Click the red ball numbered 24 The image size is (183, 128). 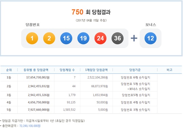[x=100, y=38]
